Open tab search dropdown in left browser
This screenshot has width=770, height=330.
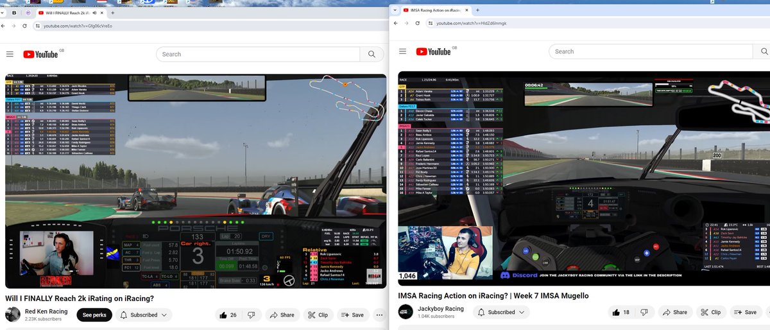(x=3, y=13)
